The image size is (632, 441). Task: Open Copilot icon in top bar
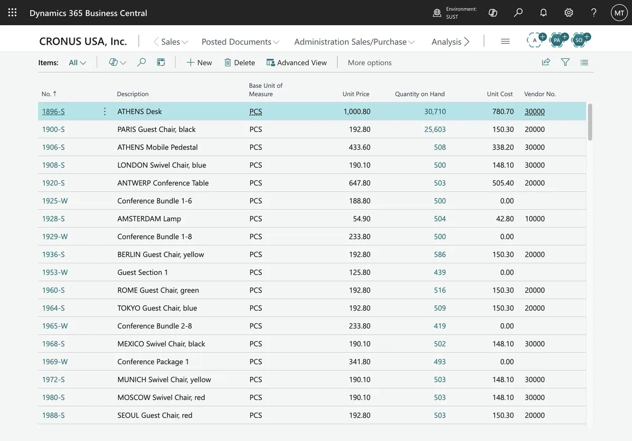pos(493,13)
